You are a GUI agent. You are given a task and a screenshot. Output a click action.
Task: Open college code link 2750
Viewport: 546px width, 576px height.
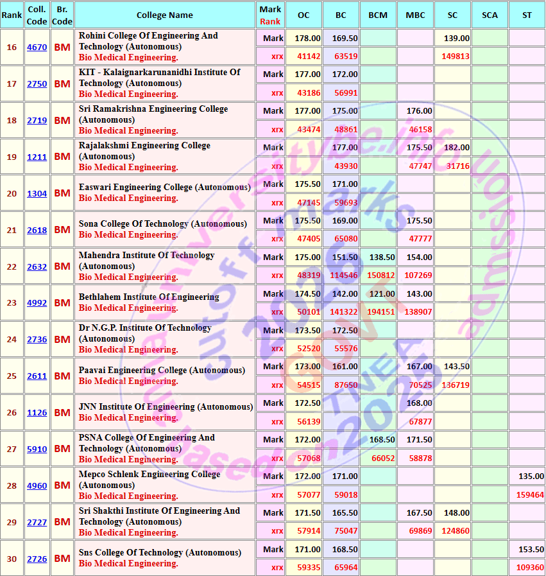pyautogui.click(x=37, y=83)
